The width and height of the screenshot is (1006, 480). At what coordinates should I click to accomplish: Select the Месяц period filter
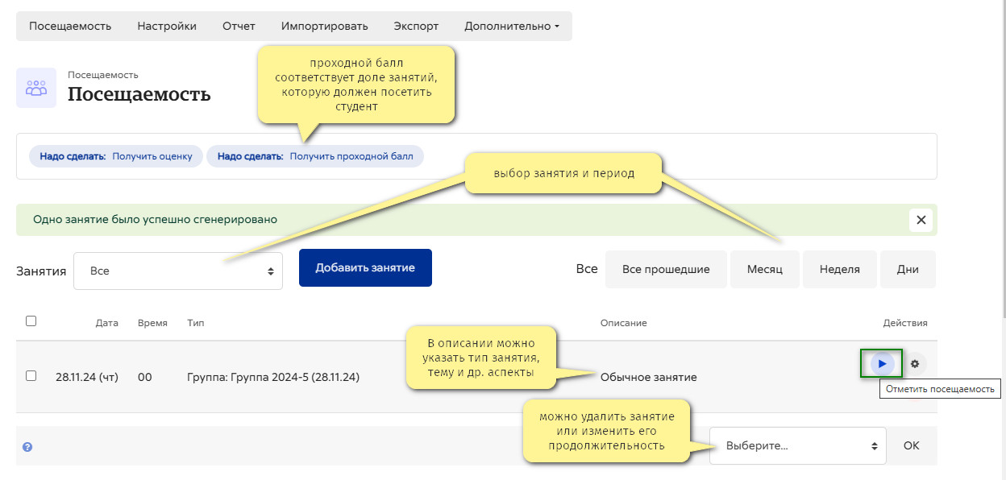765,269
